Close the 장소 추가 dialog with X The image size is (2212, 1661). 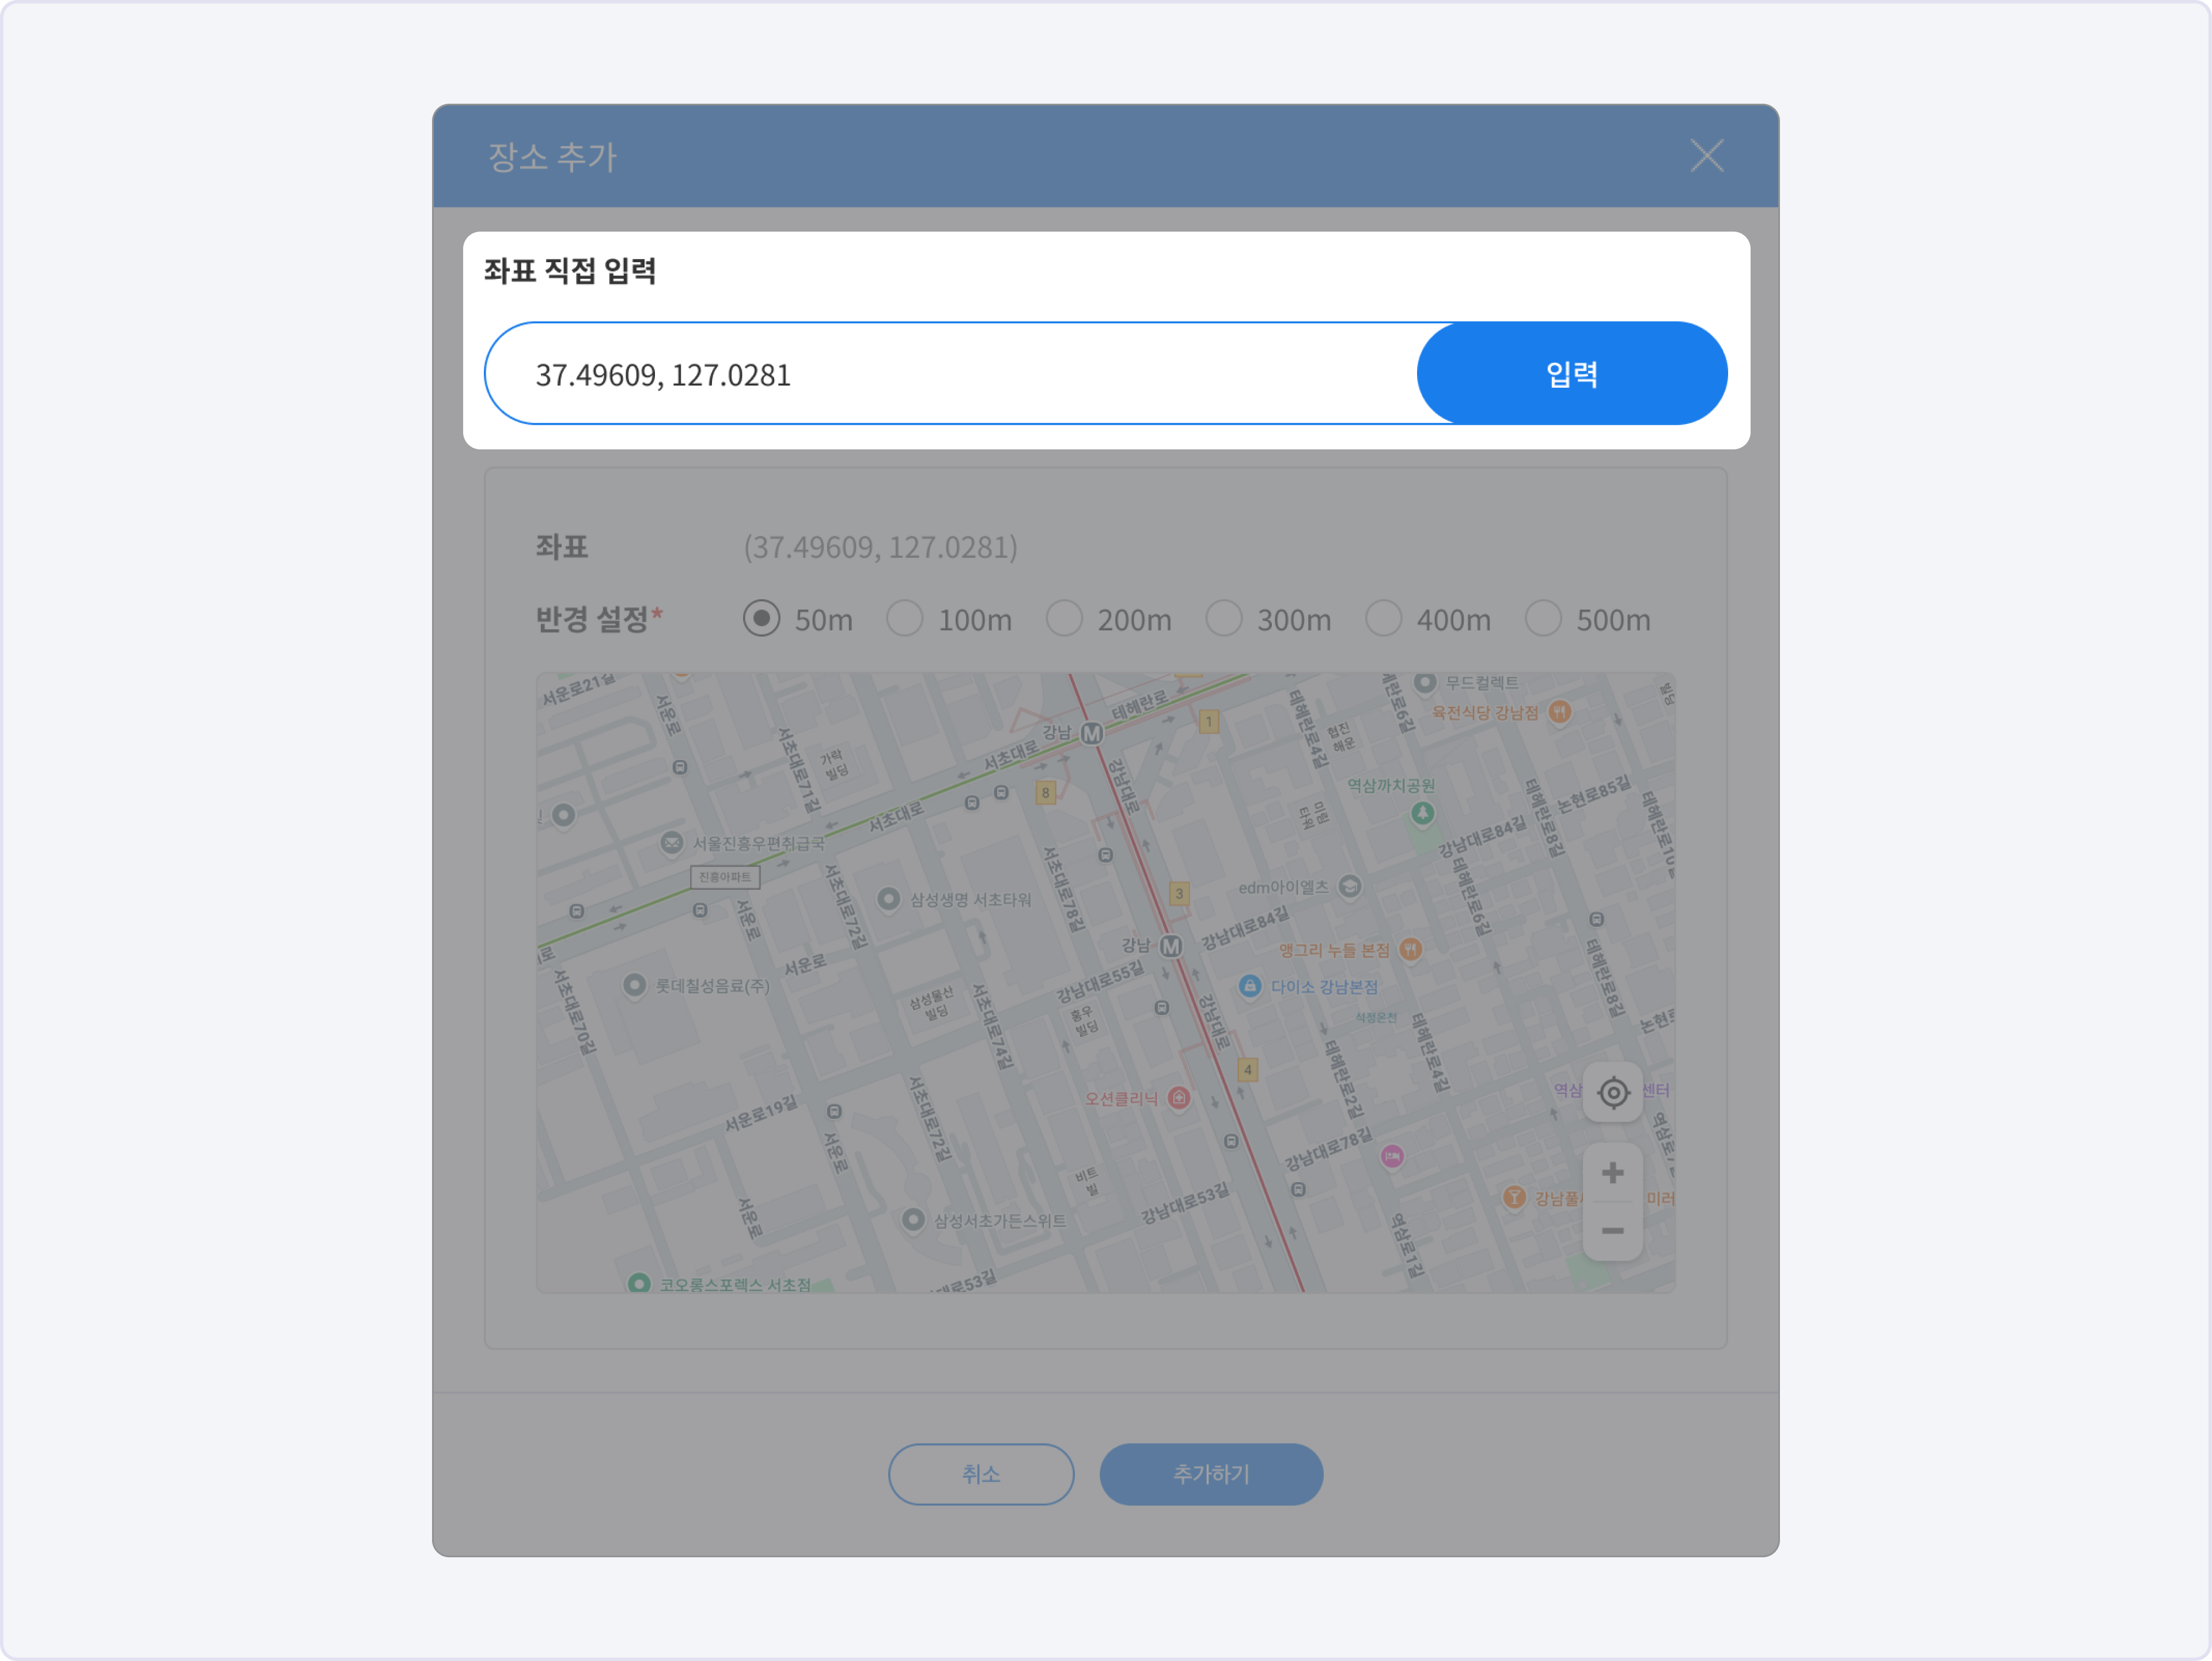[x=1706, y=156]
